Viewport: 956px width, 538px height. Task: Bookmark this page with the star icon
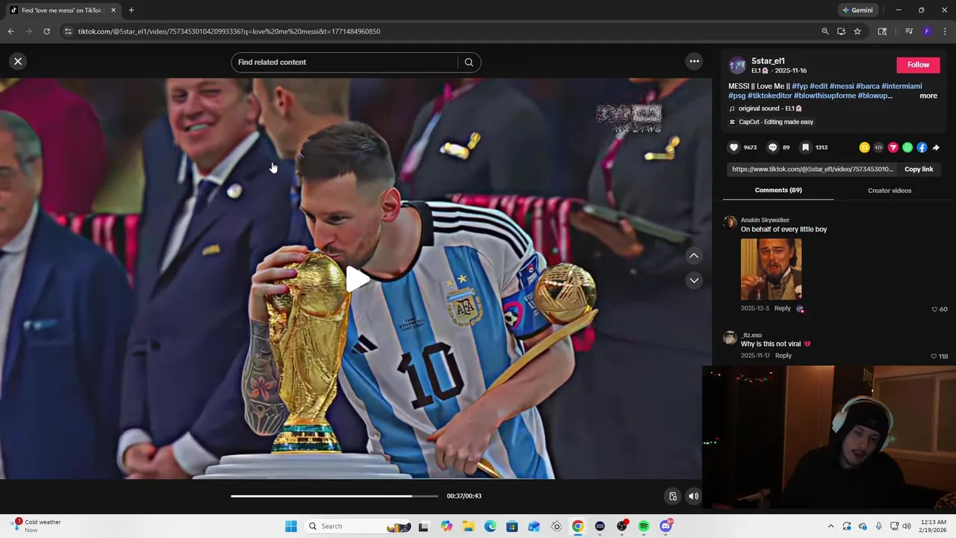coord(857,31)
